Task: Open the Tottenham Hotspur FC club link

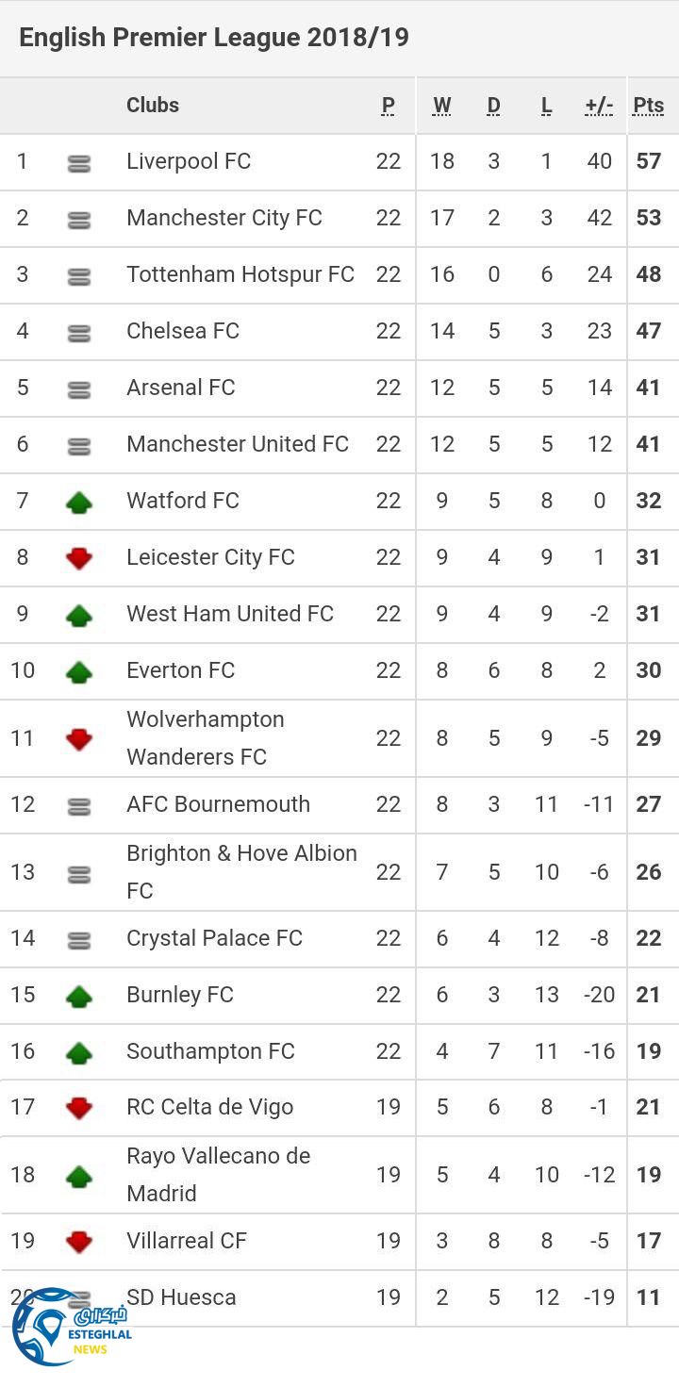Action: tap(240, 274)
